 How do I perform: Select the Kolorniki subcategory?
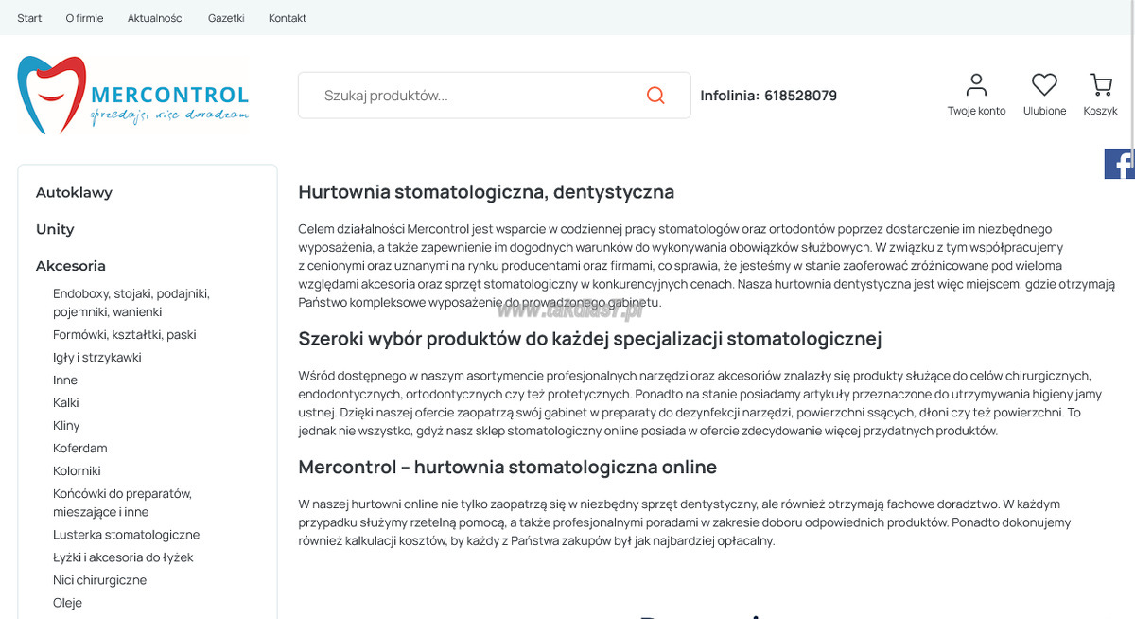coord(77,471)
